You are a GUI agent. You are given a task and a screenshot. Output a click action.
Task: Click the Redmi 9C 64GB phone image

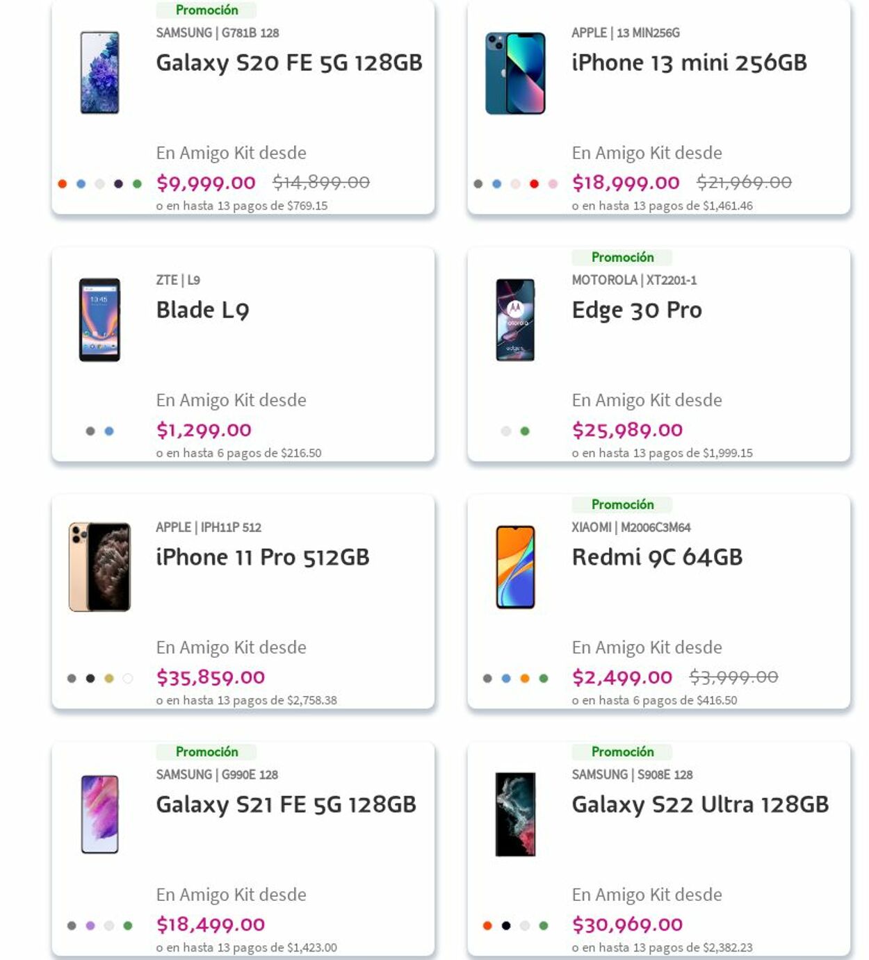click(x=515, y=567)
